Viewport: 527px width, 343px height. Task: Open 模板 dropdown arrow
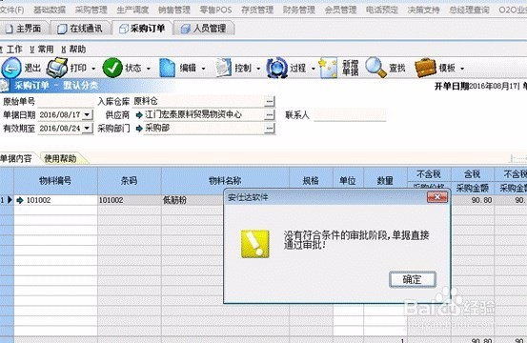462,69
